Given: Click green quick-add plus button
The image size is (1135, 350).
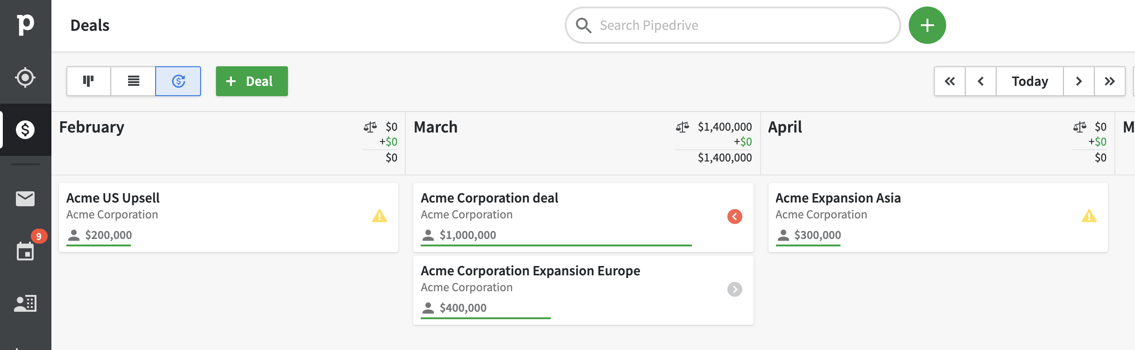Looking at the screenshot, I should tap(927, 25).
